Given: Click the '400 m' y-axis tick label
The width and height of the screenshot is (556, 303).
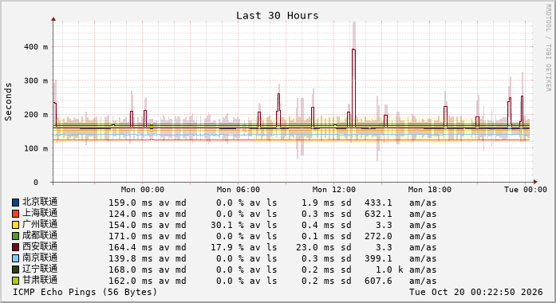Looking at the screenshot, I should (x=36, y=47).
